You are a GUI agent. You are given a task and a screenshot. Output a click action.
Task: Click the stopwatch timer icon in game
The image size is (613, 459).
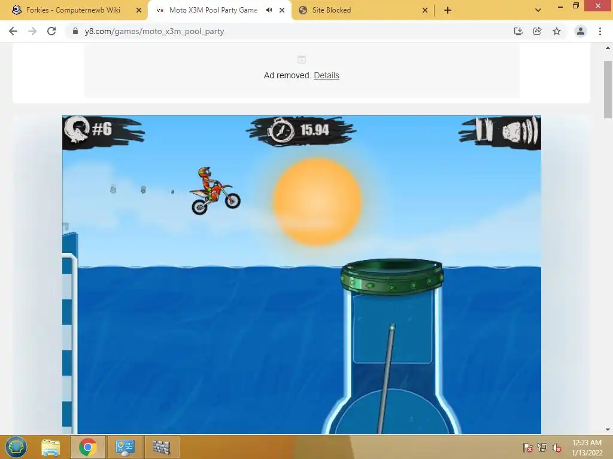point(281,131)
